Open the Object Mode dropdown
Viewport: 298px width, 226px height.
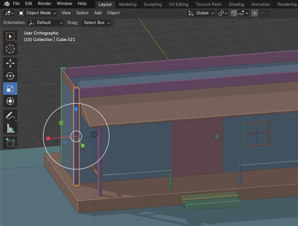click(x=37, y=13)
